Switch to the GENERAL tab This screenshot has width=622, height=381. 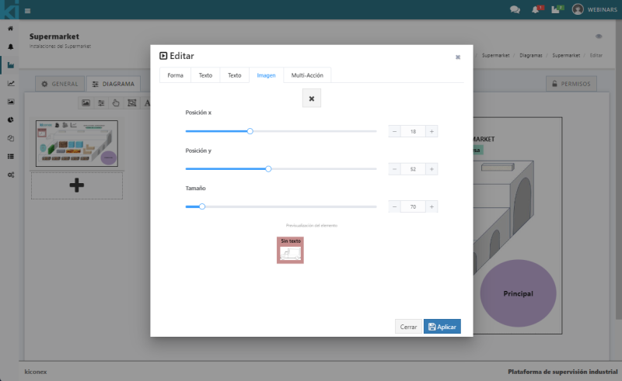pyautogui.click(x=60, y=84)
